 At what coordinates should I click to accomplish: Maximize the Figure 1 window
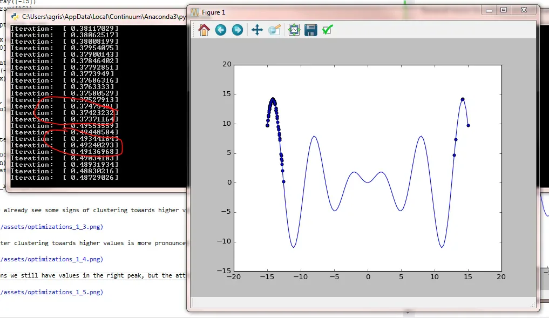(504, 10)
